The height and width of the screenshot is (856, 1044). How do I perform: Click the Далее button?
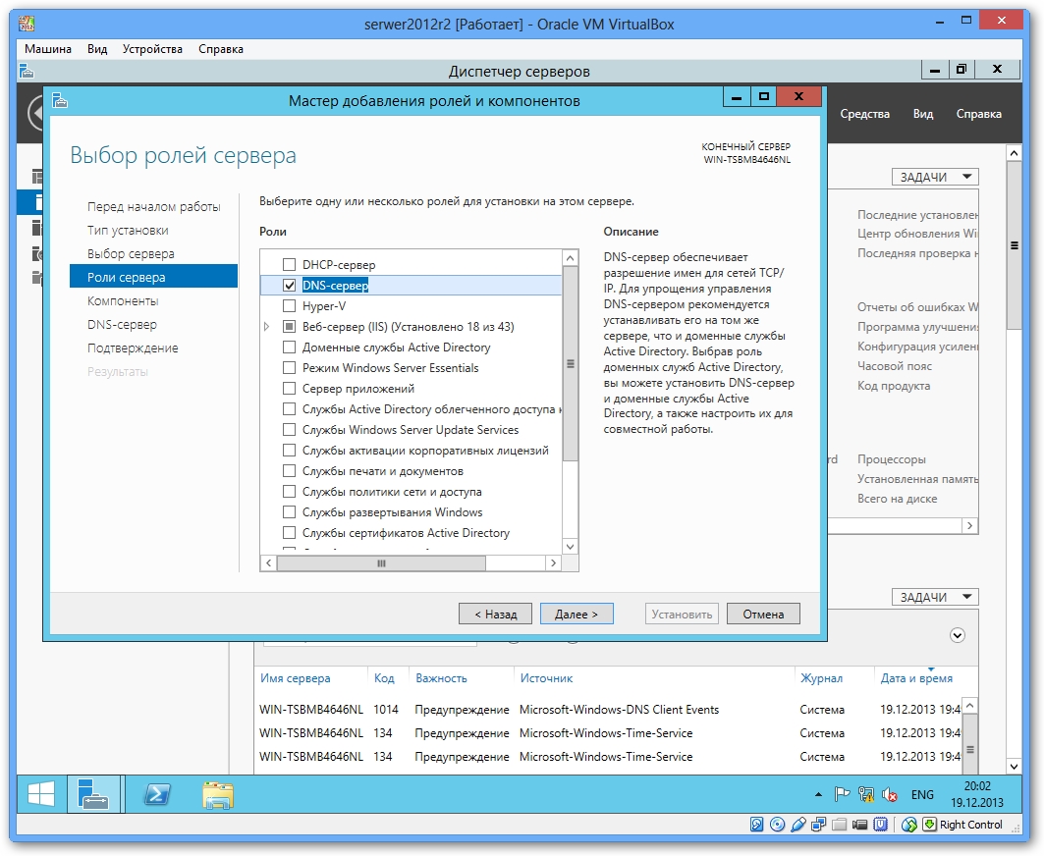coord(577,614)
